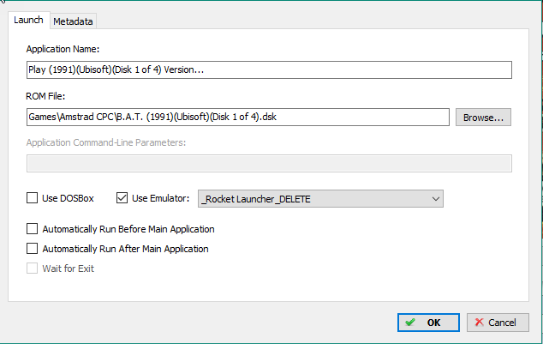Confirm the dialog with the OK button

[428, 323]
